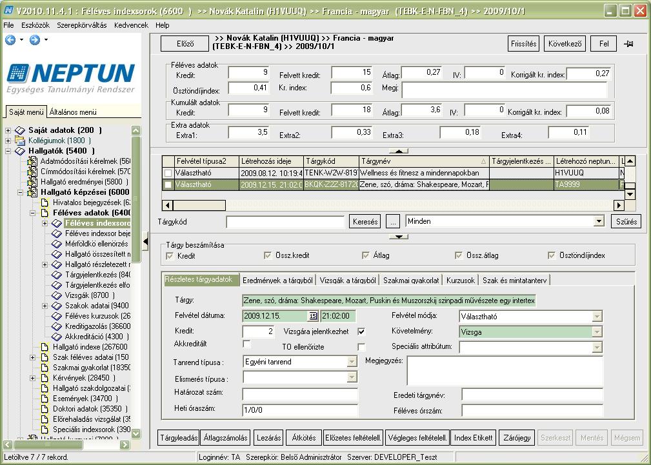The width and height of the screenshot is (651, 465).
Task: Collapse the Hallgatók tree node
Action: (8, 151)
